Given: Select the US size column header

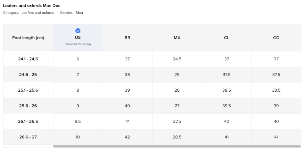Looking at the screenshot, I should (x=78, y=37).
